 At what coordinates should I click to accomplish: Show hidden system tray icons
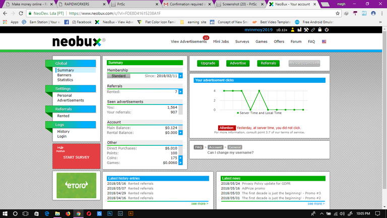pyautogui.click(x=321, y=213)
